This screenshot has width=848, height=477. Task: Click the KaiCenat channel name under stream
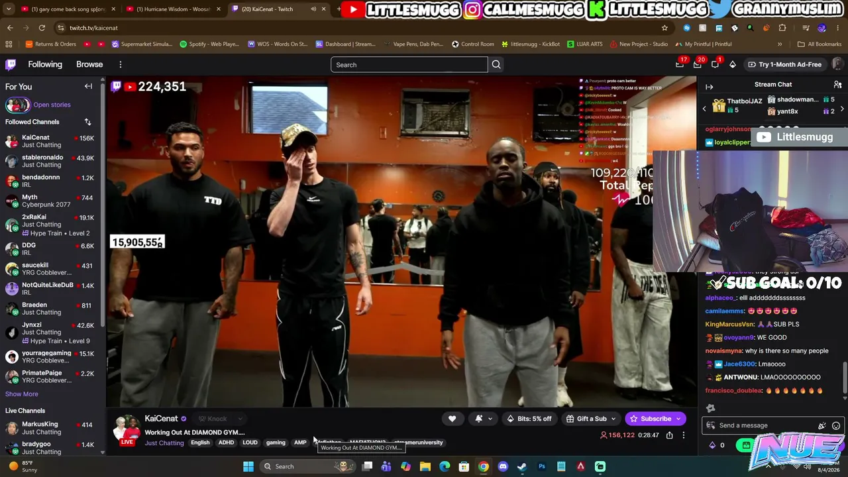point(161,419)
